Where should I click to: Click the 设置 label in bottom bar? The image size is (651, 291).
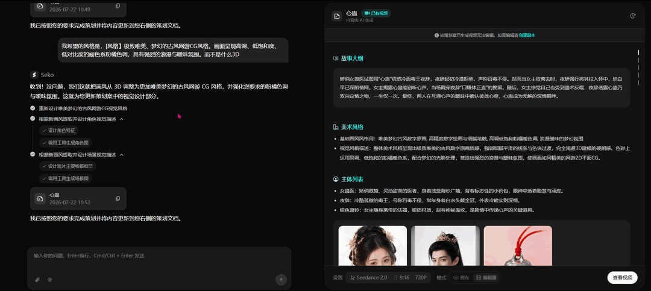[x=338, y=278]
